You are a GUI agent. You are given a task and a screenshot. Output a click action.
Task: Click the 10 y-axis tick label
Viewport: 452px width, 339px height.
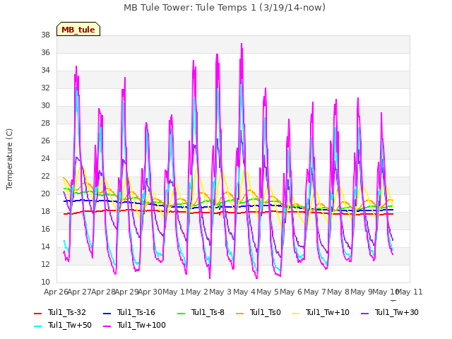pyautogui.click(x=45, y=282)
